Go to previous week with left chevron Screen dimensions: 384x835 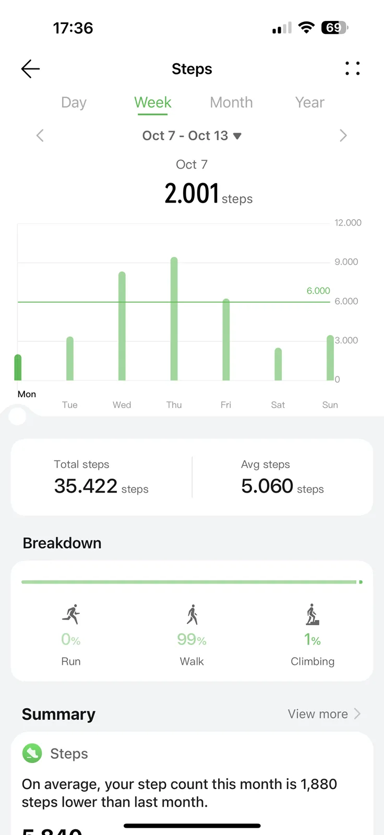tap(40, 136)
